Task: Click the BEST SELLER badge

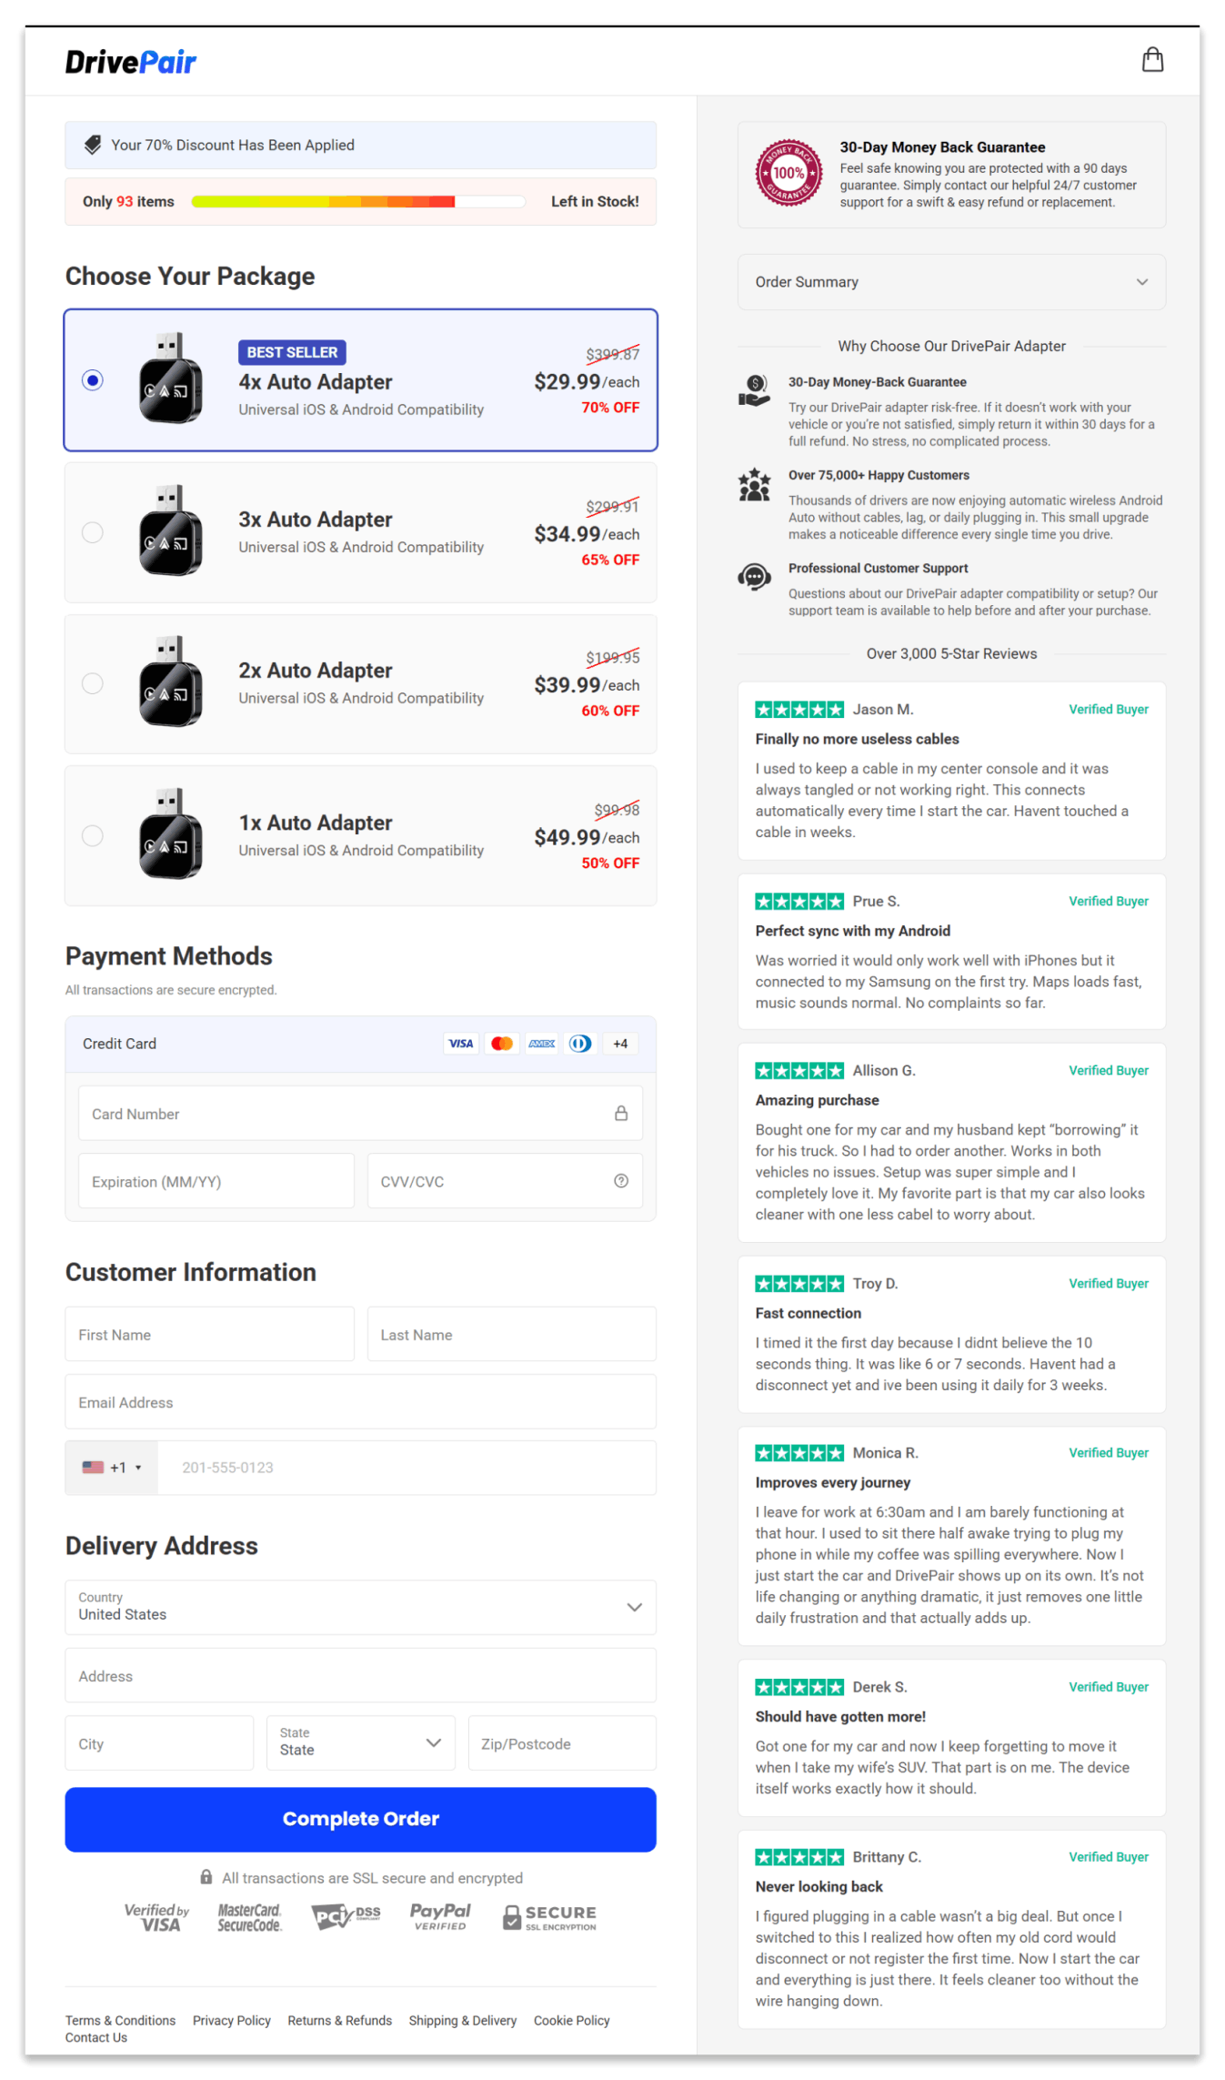Action: click(292, 352)
